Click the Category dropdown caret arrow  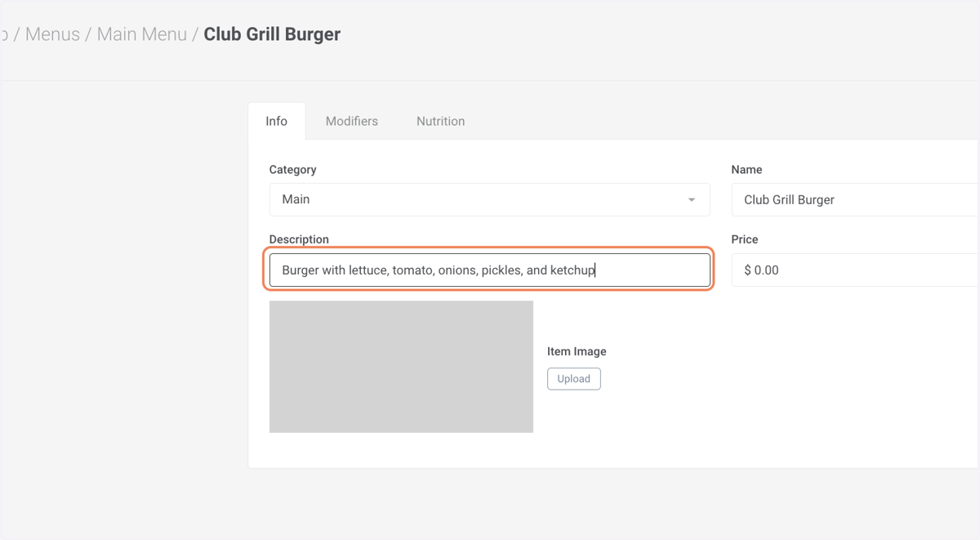pos(692,200)
